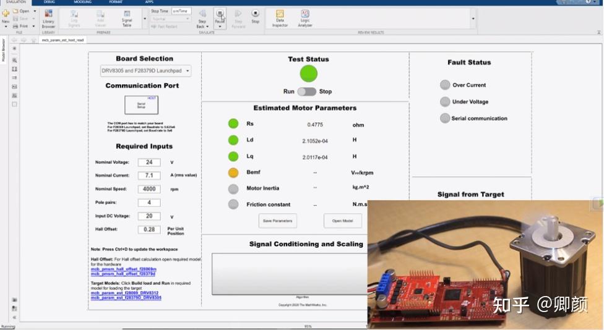Click the Lq value 2.0117e-04
The width and height of the screenshot is (604, 330).
point(315,158)
